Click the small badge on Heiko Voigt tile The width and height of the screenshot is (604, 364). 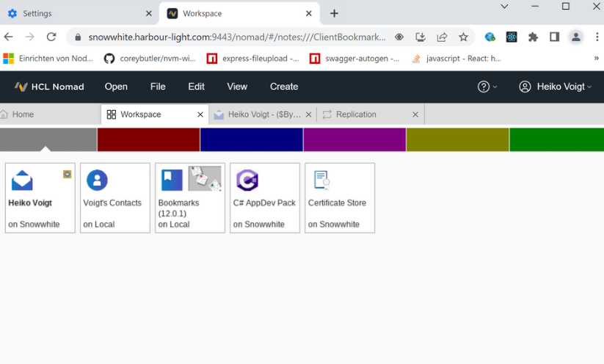[68, 174]
